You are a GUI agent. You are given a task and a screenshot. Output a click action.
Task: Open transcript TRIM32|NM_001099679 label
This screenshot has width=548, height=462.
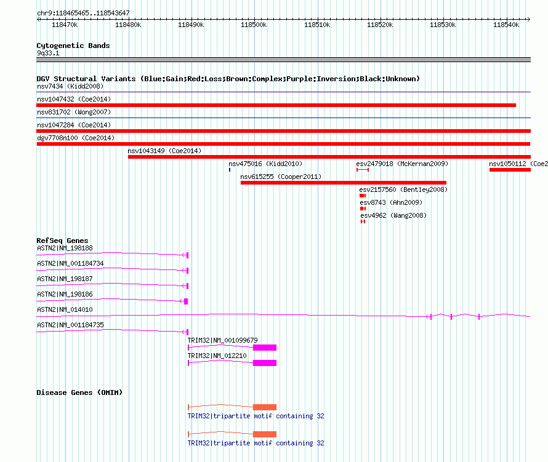(223, 340)
